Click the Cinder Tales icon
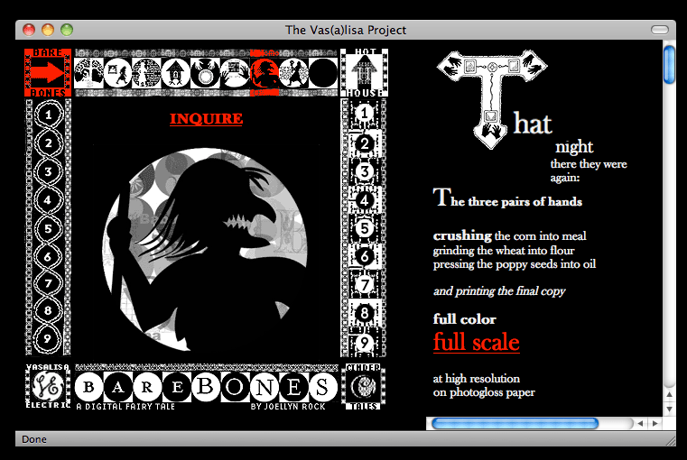Image resolution: width=687 pixels, height=460 pixels. (363, 387)
